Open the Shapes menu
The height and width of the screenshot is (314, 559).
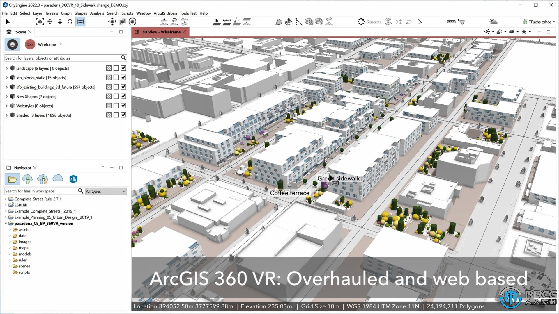[81, 13]
